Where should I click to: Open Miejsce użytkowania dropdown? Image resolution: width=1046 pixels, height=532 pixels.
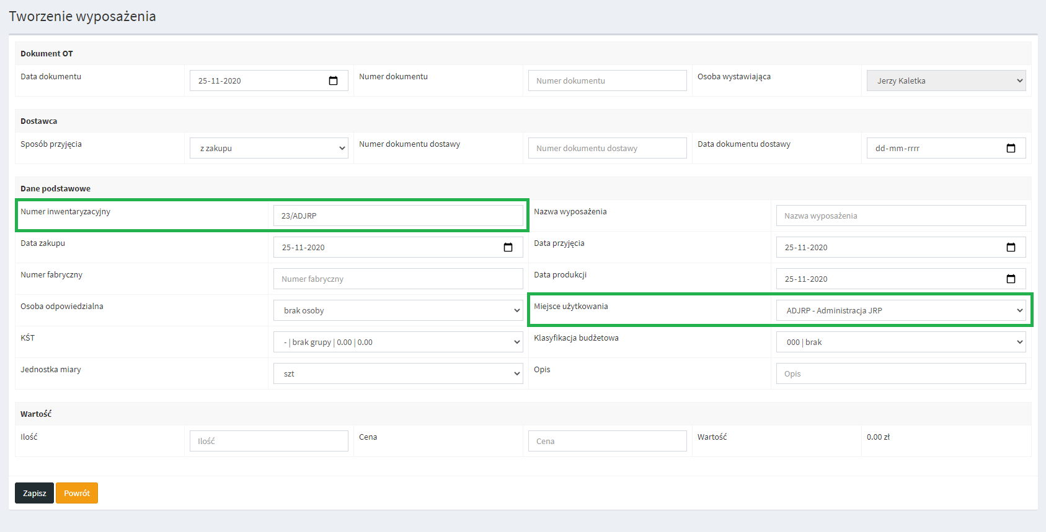click(x=900, y=311)
